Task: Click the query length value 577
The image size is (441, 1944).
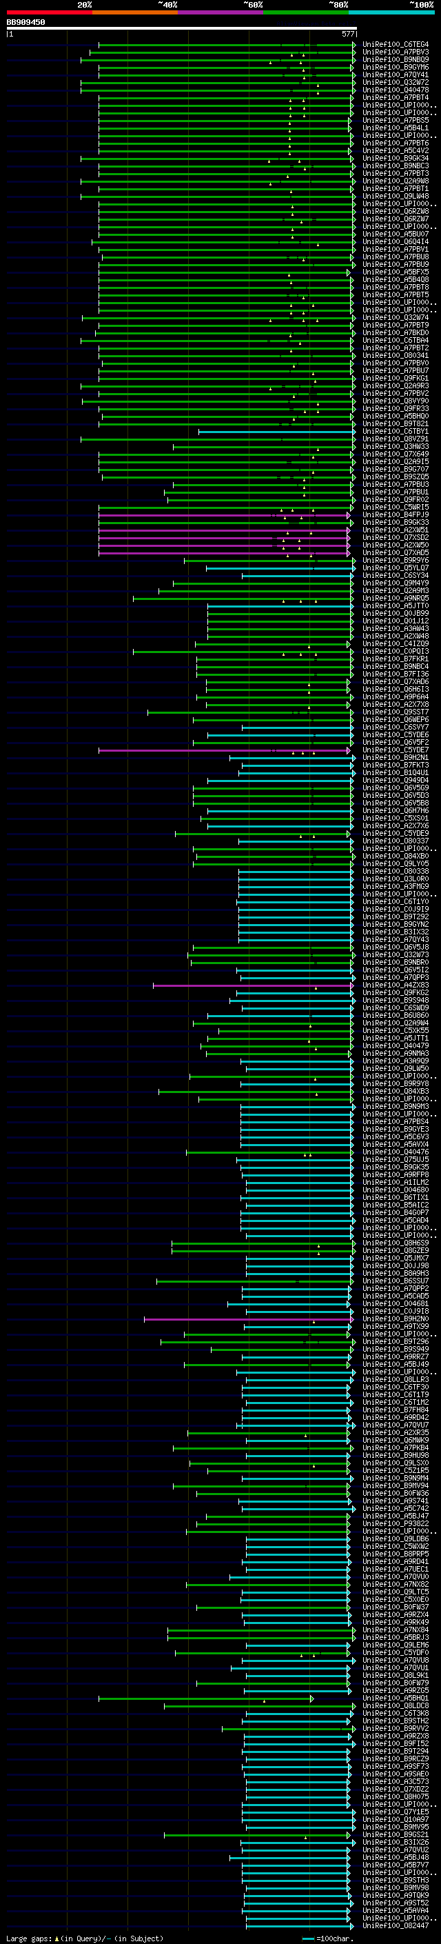Action: coord(347,34)
